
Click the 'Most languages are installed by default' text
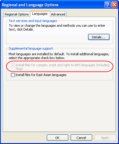tap(59, 56)
